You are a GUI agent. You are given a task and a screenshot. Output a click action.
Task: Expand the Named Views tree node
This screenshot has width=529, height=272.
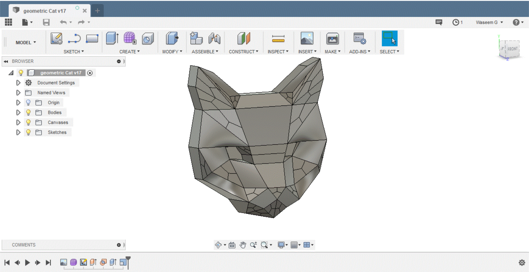click(x=18, y=93)
